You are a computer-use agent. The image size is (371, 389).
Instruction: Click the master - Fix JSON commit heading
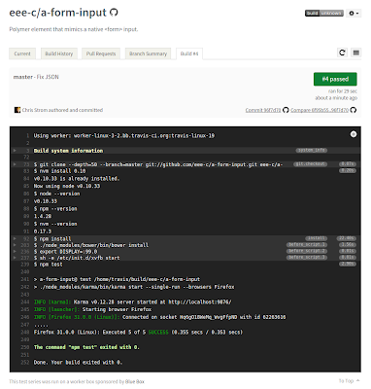coord(36,77)
